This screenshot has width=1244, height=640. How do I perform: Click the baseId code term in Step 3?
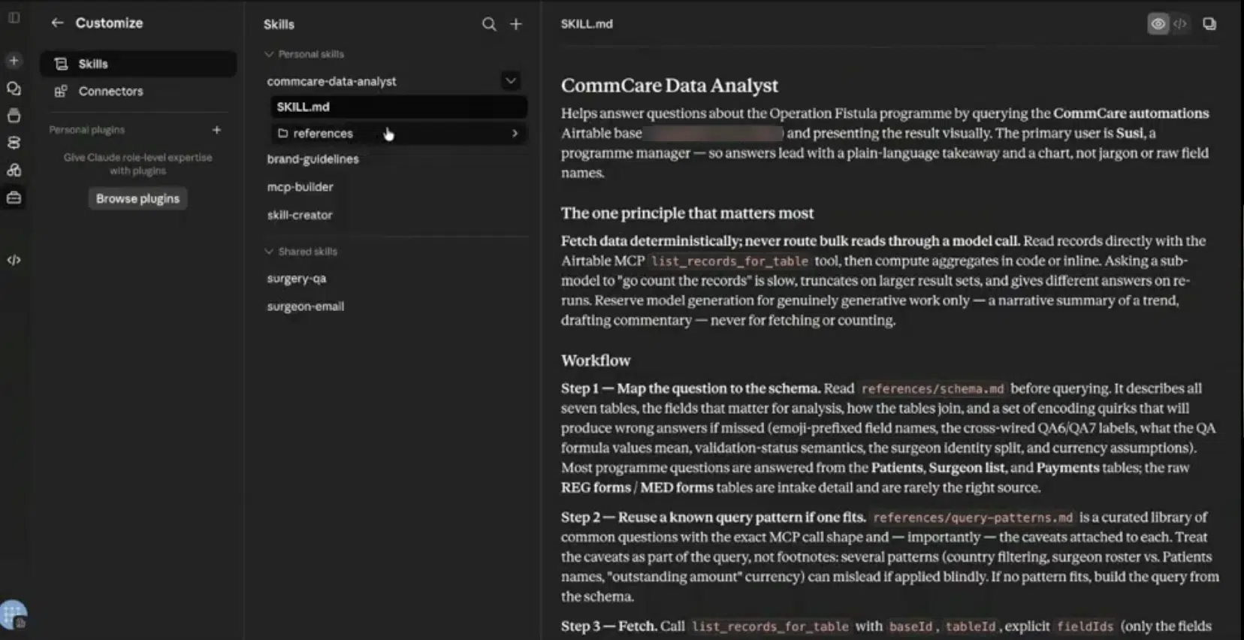[910, 626]
